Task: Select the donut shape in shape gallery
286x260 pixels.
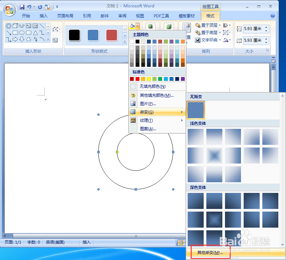Action: pyautogui.click(x=9, y=26)
